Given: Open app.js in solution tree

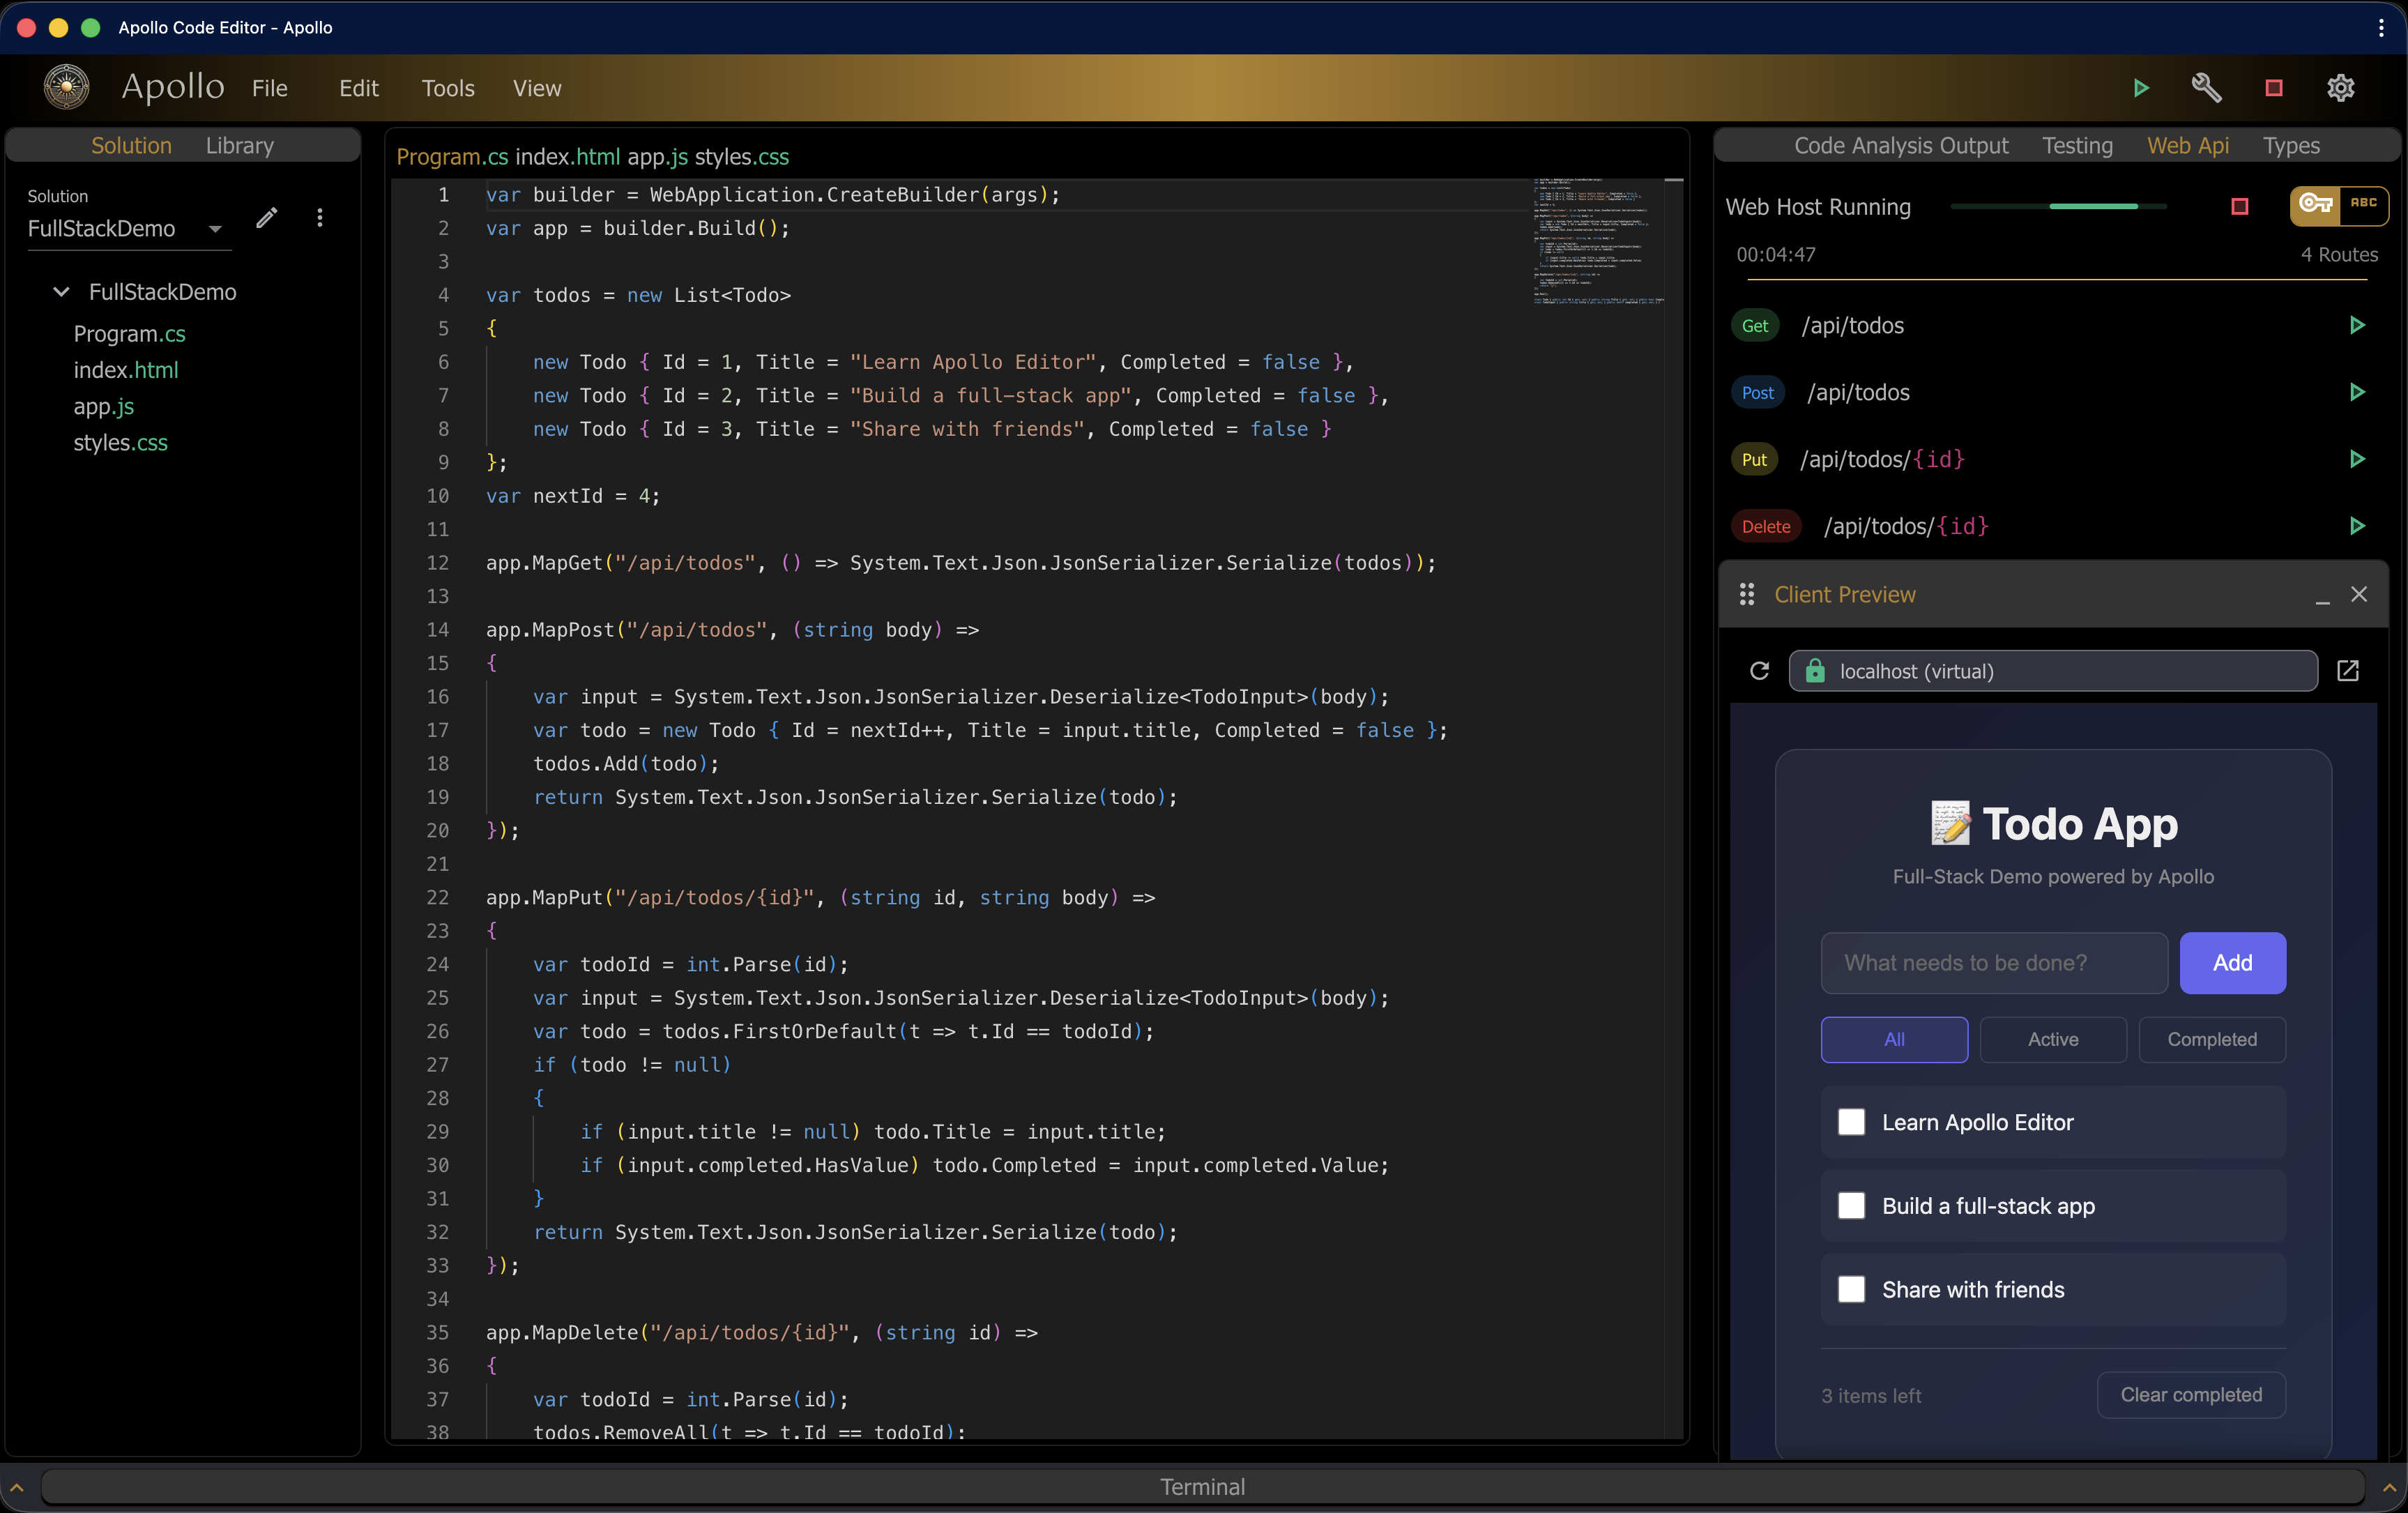Looking at the screenshot, I should click(103, 407).
